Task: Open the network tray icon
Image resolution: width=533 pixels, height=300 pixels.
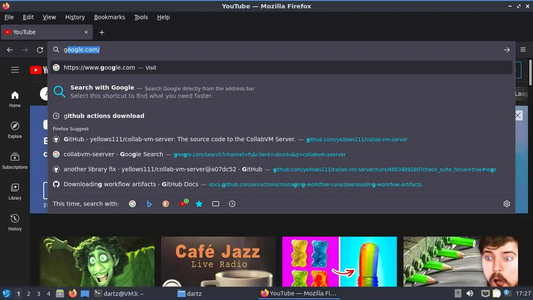Action: (x=485, y=293)
